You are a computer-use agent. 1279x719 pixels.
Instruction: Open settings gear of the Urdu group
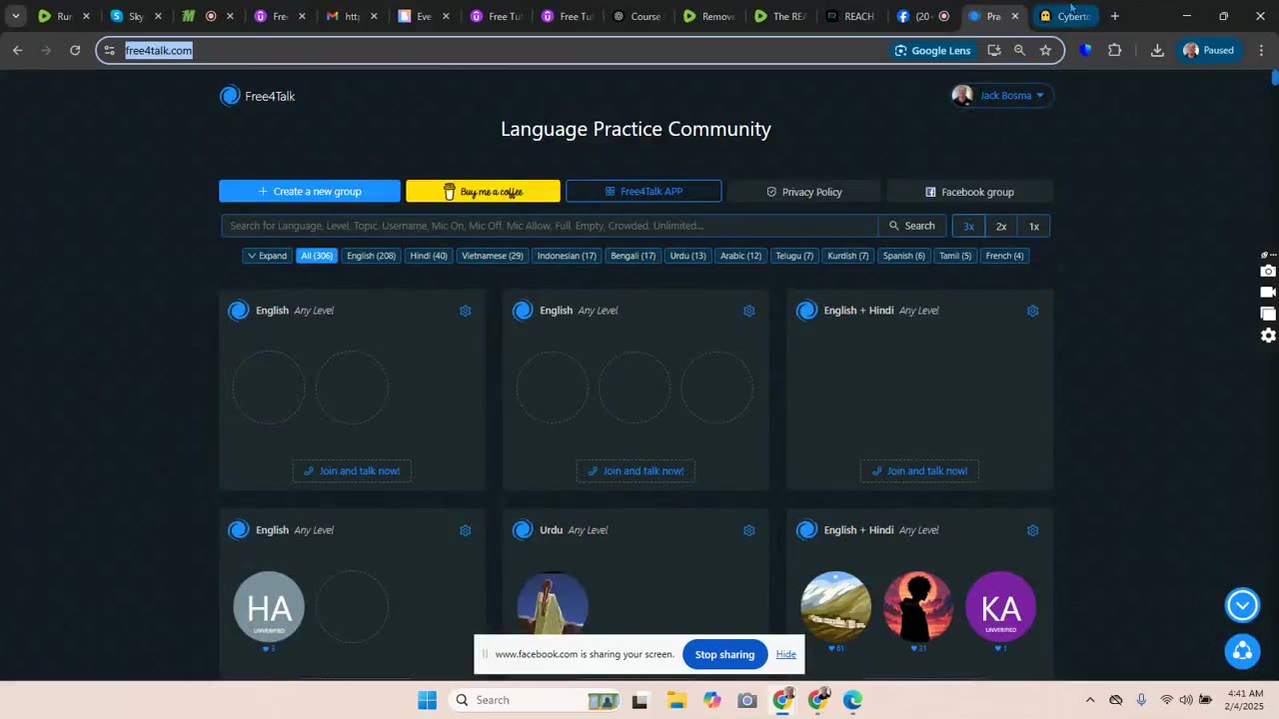click(748, 530)
